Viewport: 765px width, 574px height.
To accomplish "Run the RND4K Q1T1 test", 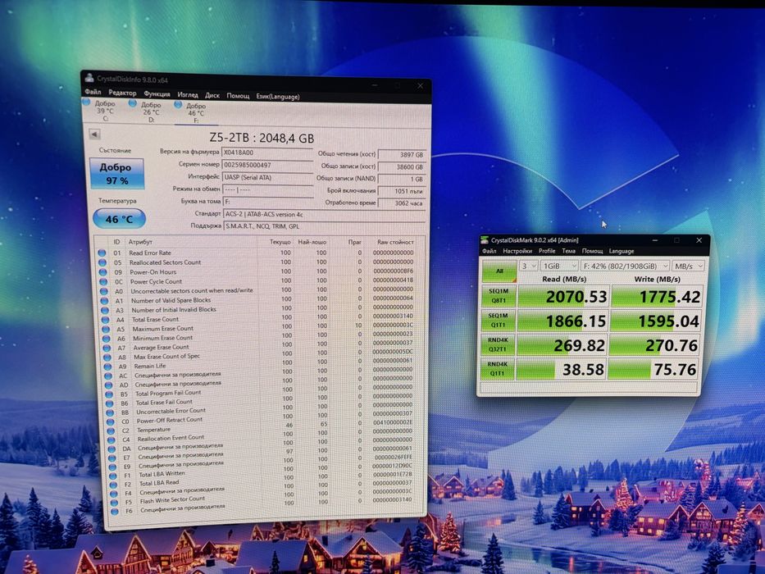I will [x=498, y=369].
